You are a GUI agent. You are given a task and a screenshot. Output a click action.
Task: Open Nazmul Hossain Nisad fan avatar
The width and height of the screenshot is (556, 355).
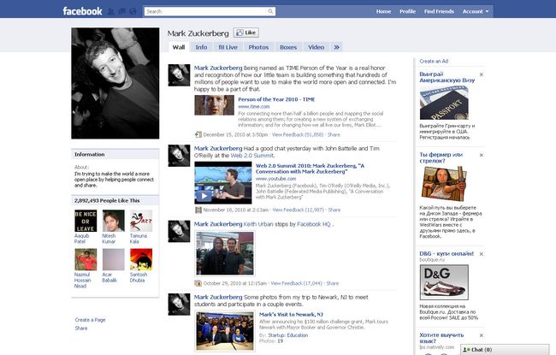(86, 259)
